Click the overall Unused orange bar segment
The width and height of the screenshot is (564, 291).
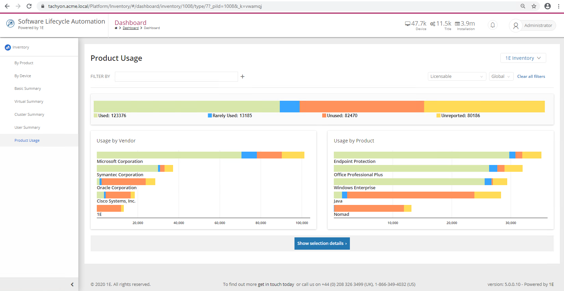pos(362,107)
